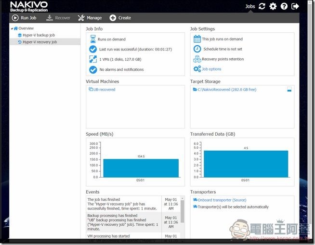Click the calendar schedule icon

[x=197, y=39]
